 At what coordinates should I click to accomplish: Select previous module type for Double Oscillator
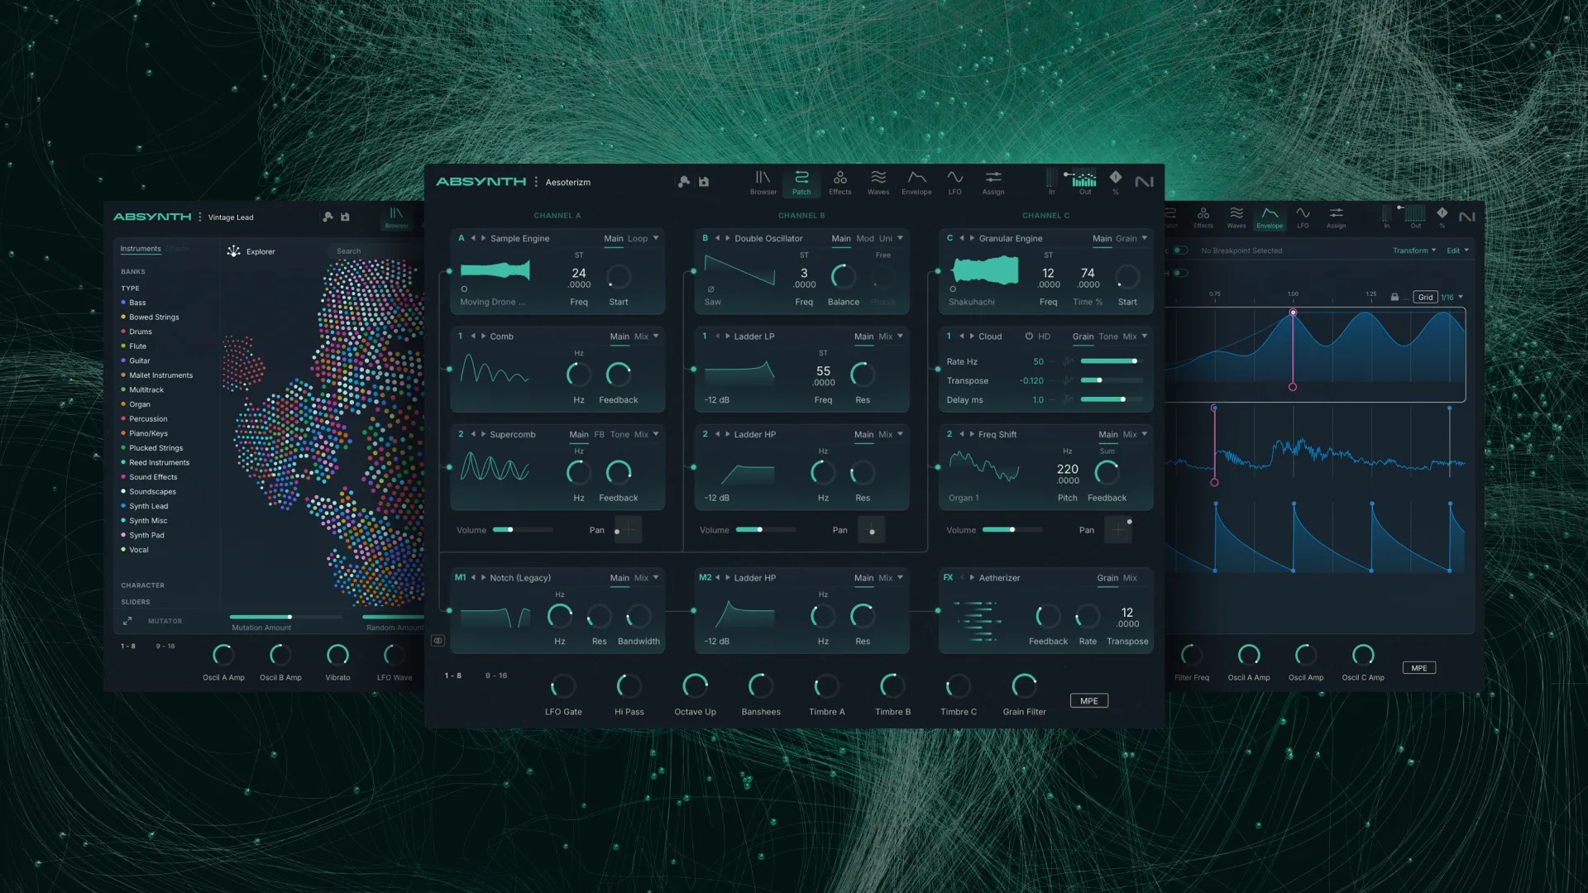pos(718,238)
